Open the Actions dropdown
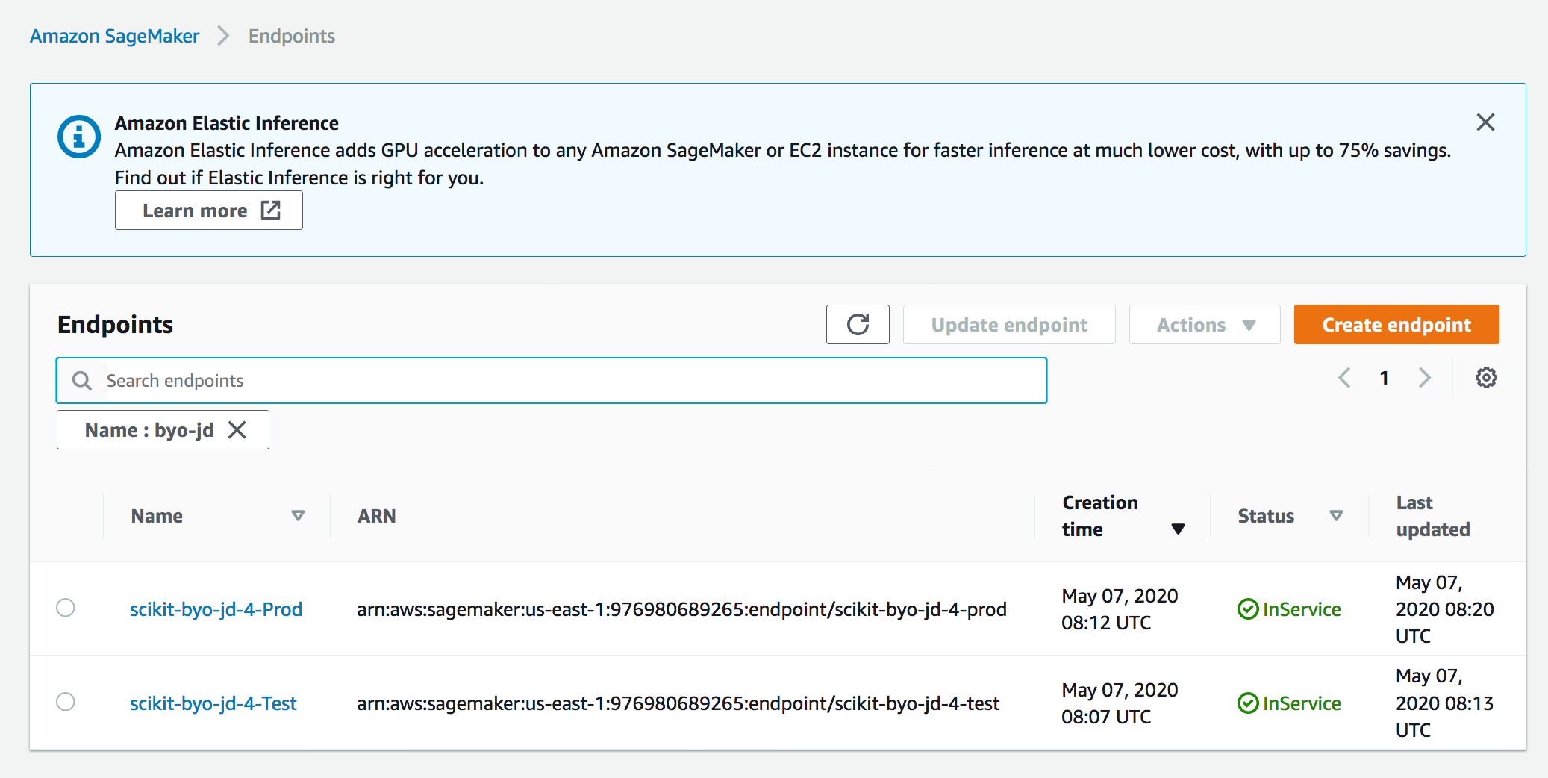Viewport: 1548px width, 778px height. click(1205, 324)
